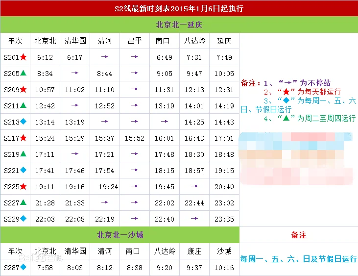Click the S213 八达岭 time 14:25
Viewport: 358px width, 276px height.
(194, 122)
